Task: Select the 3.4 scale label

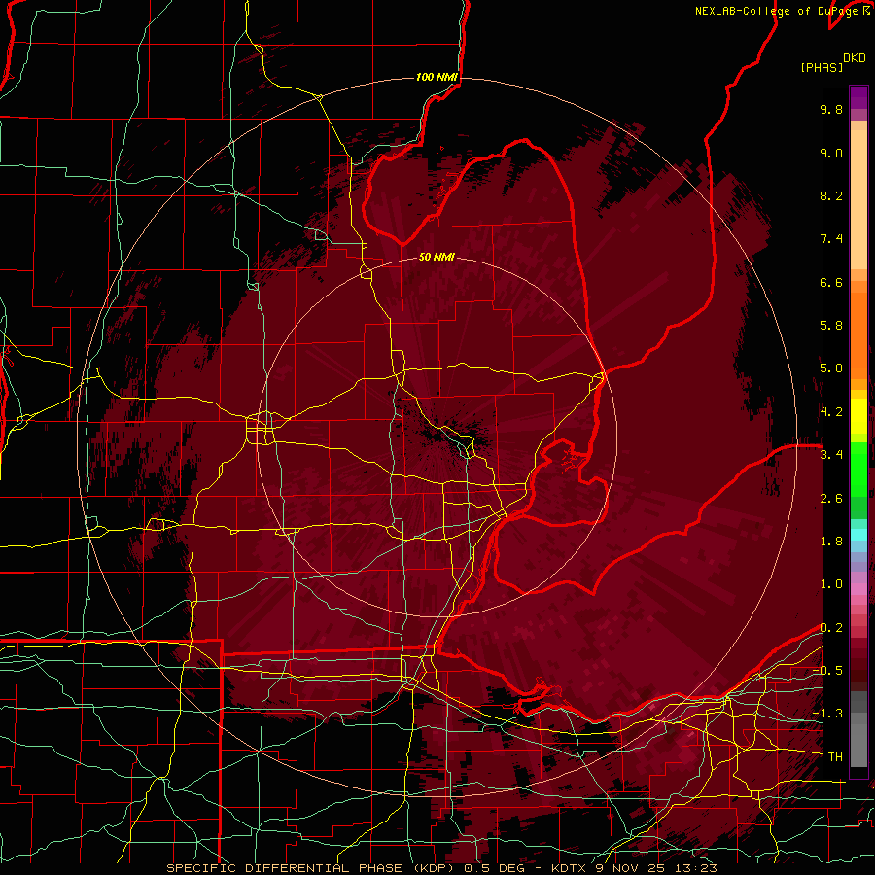Action: (x=831, y=455)
